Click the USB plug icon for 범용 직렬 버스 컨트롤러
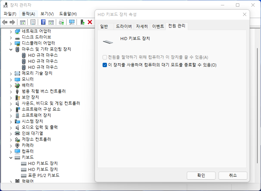261x191 pixels. 17,91
